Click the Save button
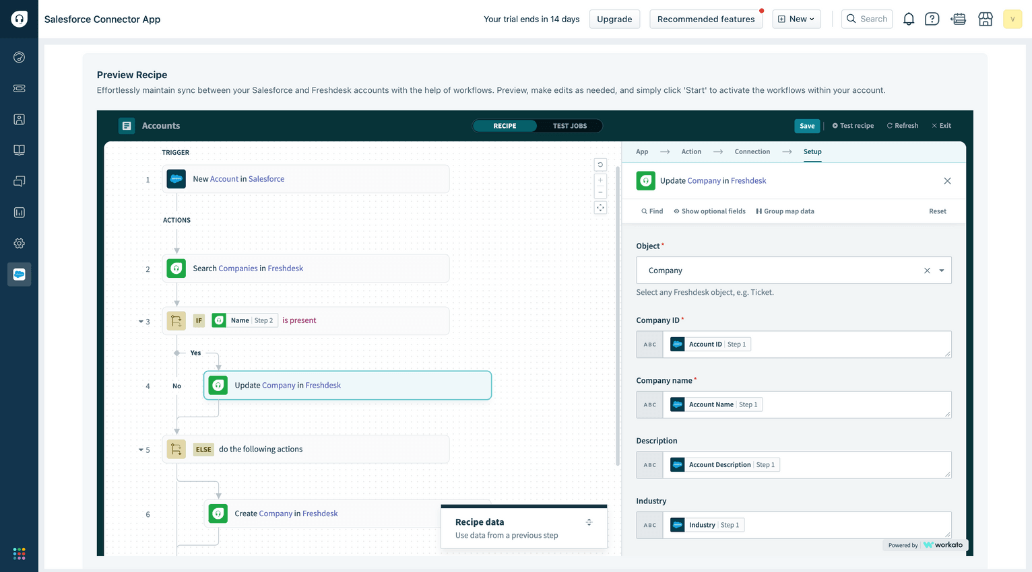This screenshot has width=1032, height=572. coord(807,126)
